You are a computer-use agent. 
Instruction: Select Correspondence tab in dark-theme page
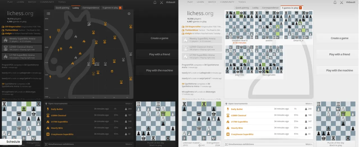[91, 8]
